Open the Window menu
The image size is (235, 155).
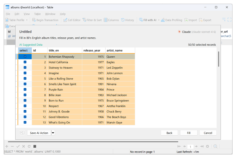pos(50,14)
